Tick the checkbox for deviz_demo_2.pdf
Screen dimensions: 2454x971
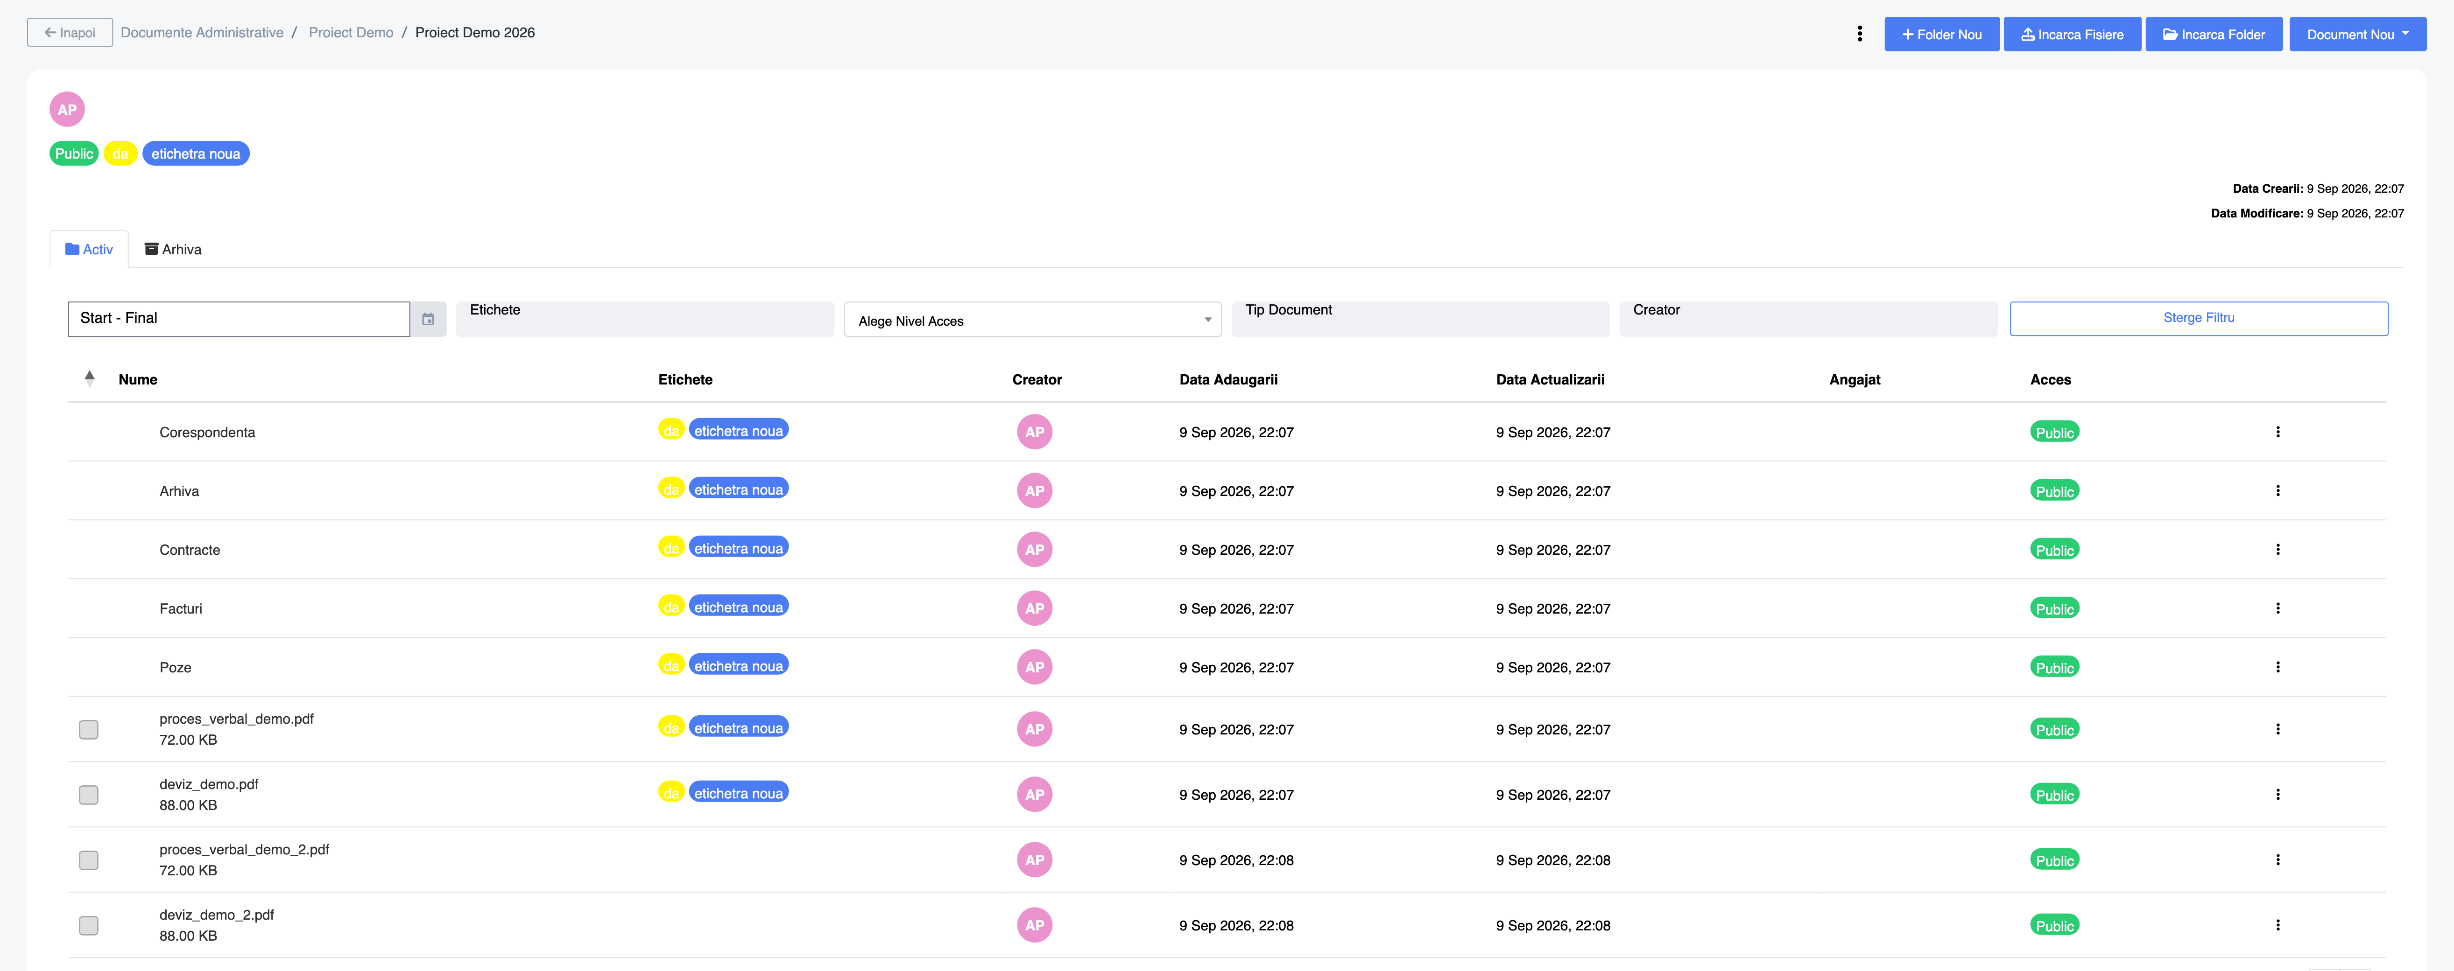click(x=89, y=925)
